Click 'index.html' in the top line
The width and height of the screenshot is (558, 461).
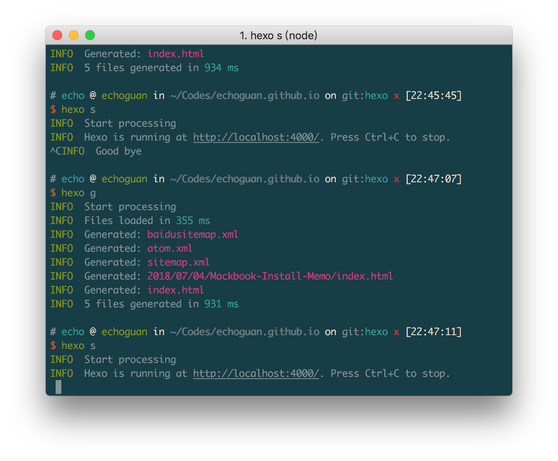pyautogui.click(x=175, y=54)
